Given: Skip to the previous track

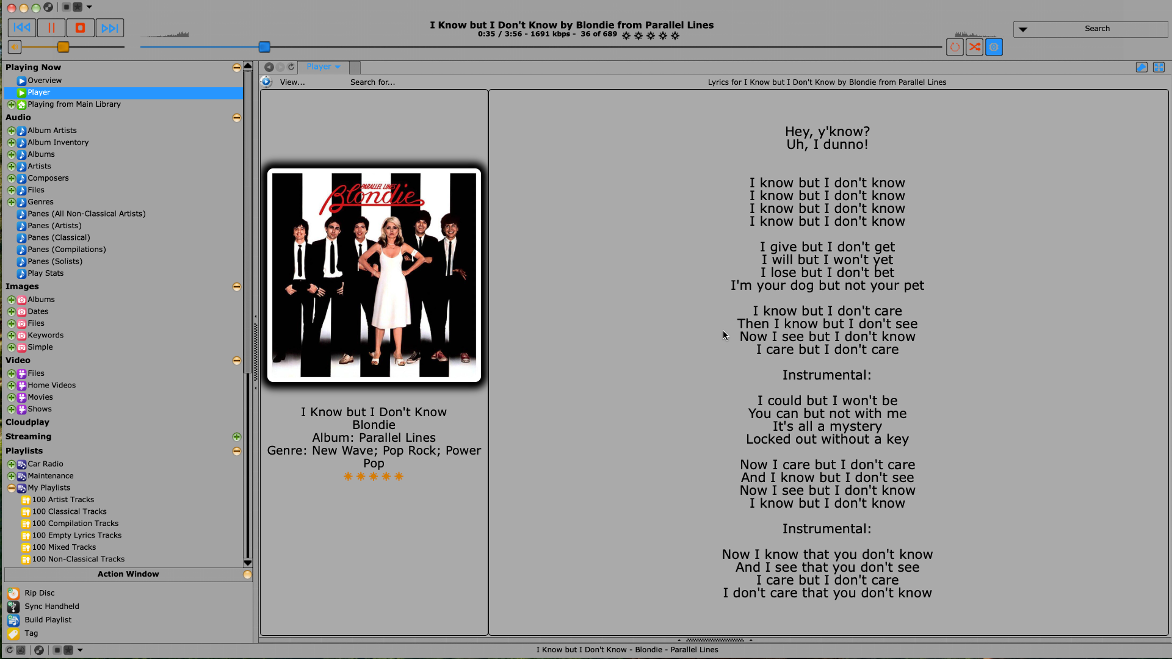Looking at the screenshot, I should 22,27.
